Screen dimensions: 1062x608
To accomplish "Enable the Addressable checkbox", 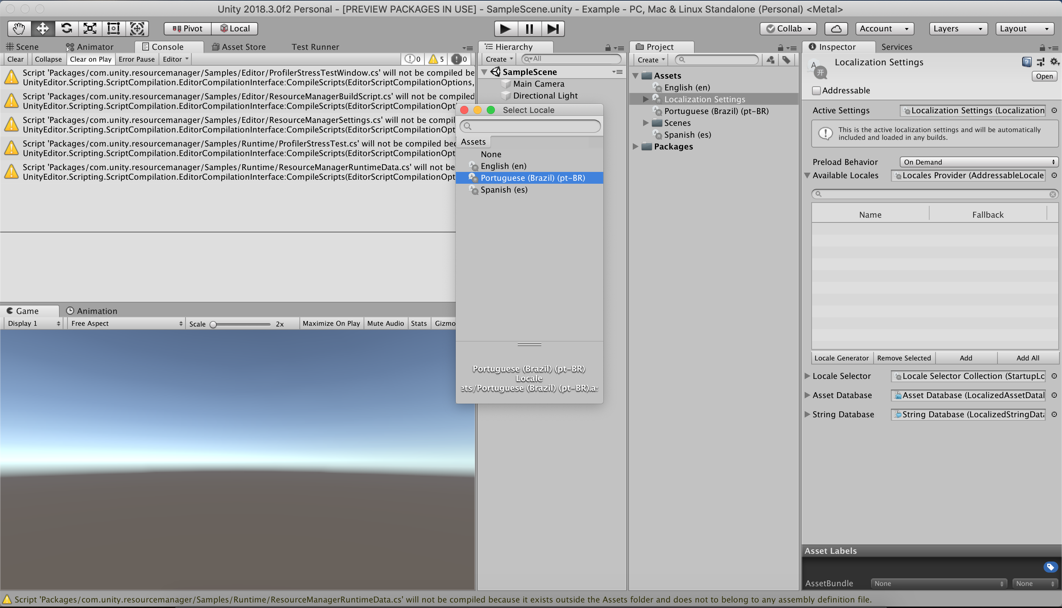I will pyautogui.click(x=816, y=91).
